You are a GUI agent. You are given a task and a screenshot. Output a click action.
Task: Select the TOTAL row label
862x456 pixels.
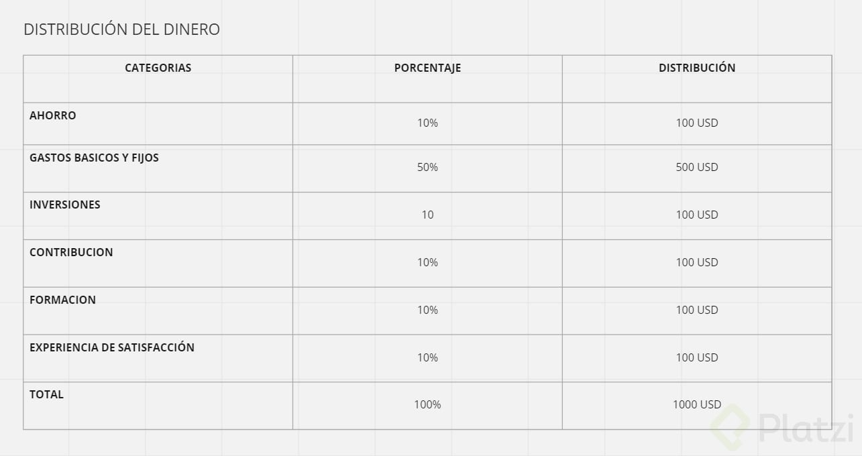point(46,394)
